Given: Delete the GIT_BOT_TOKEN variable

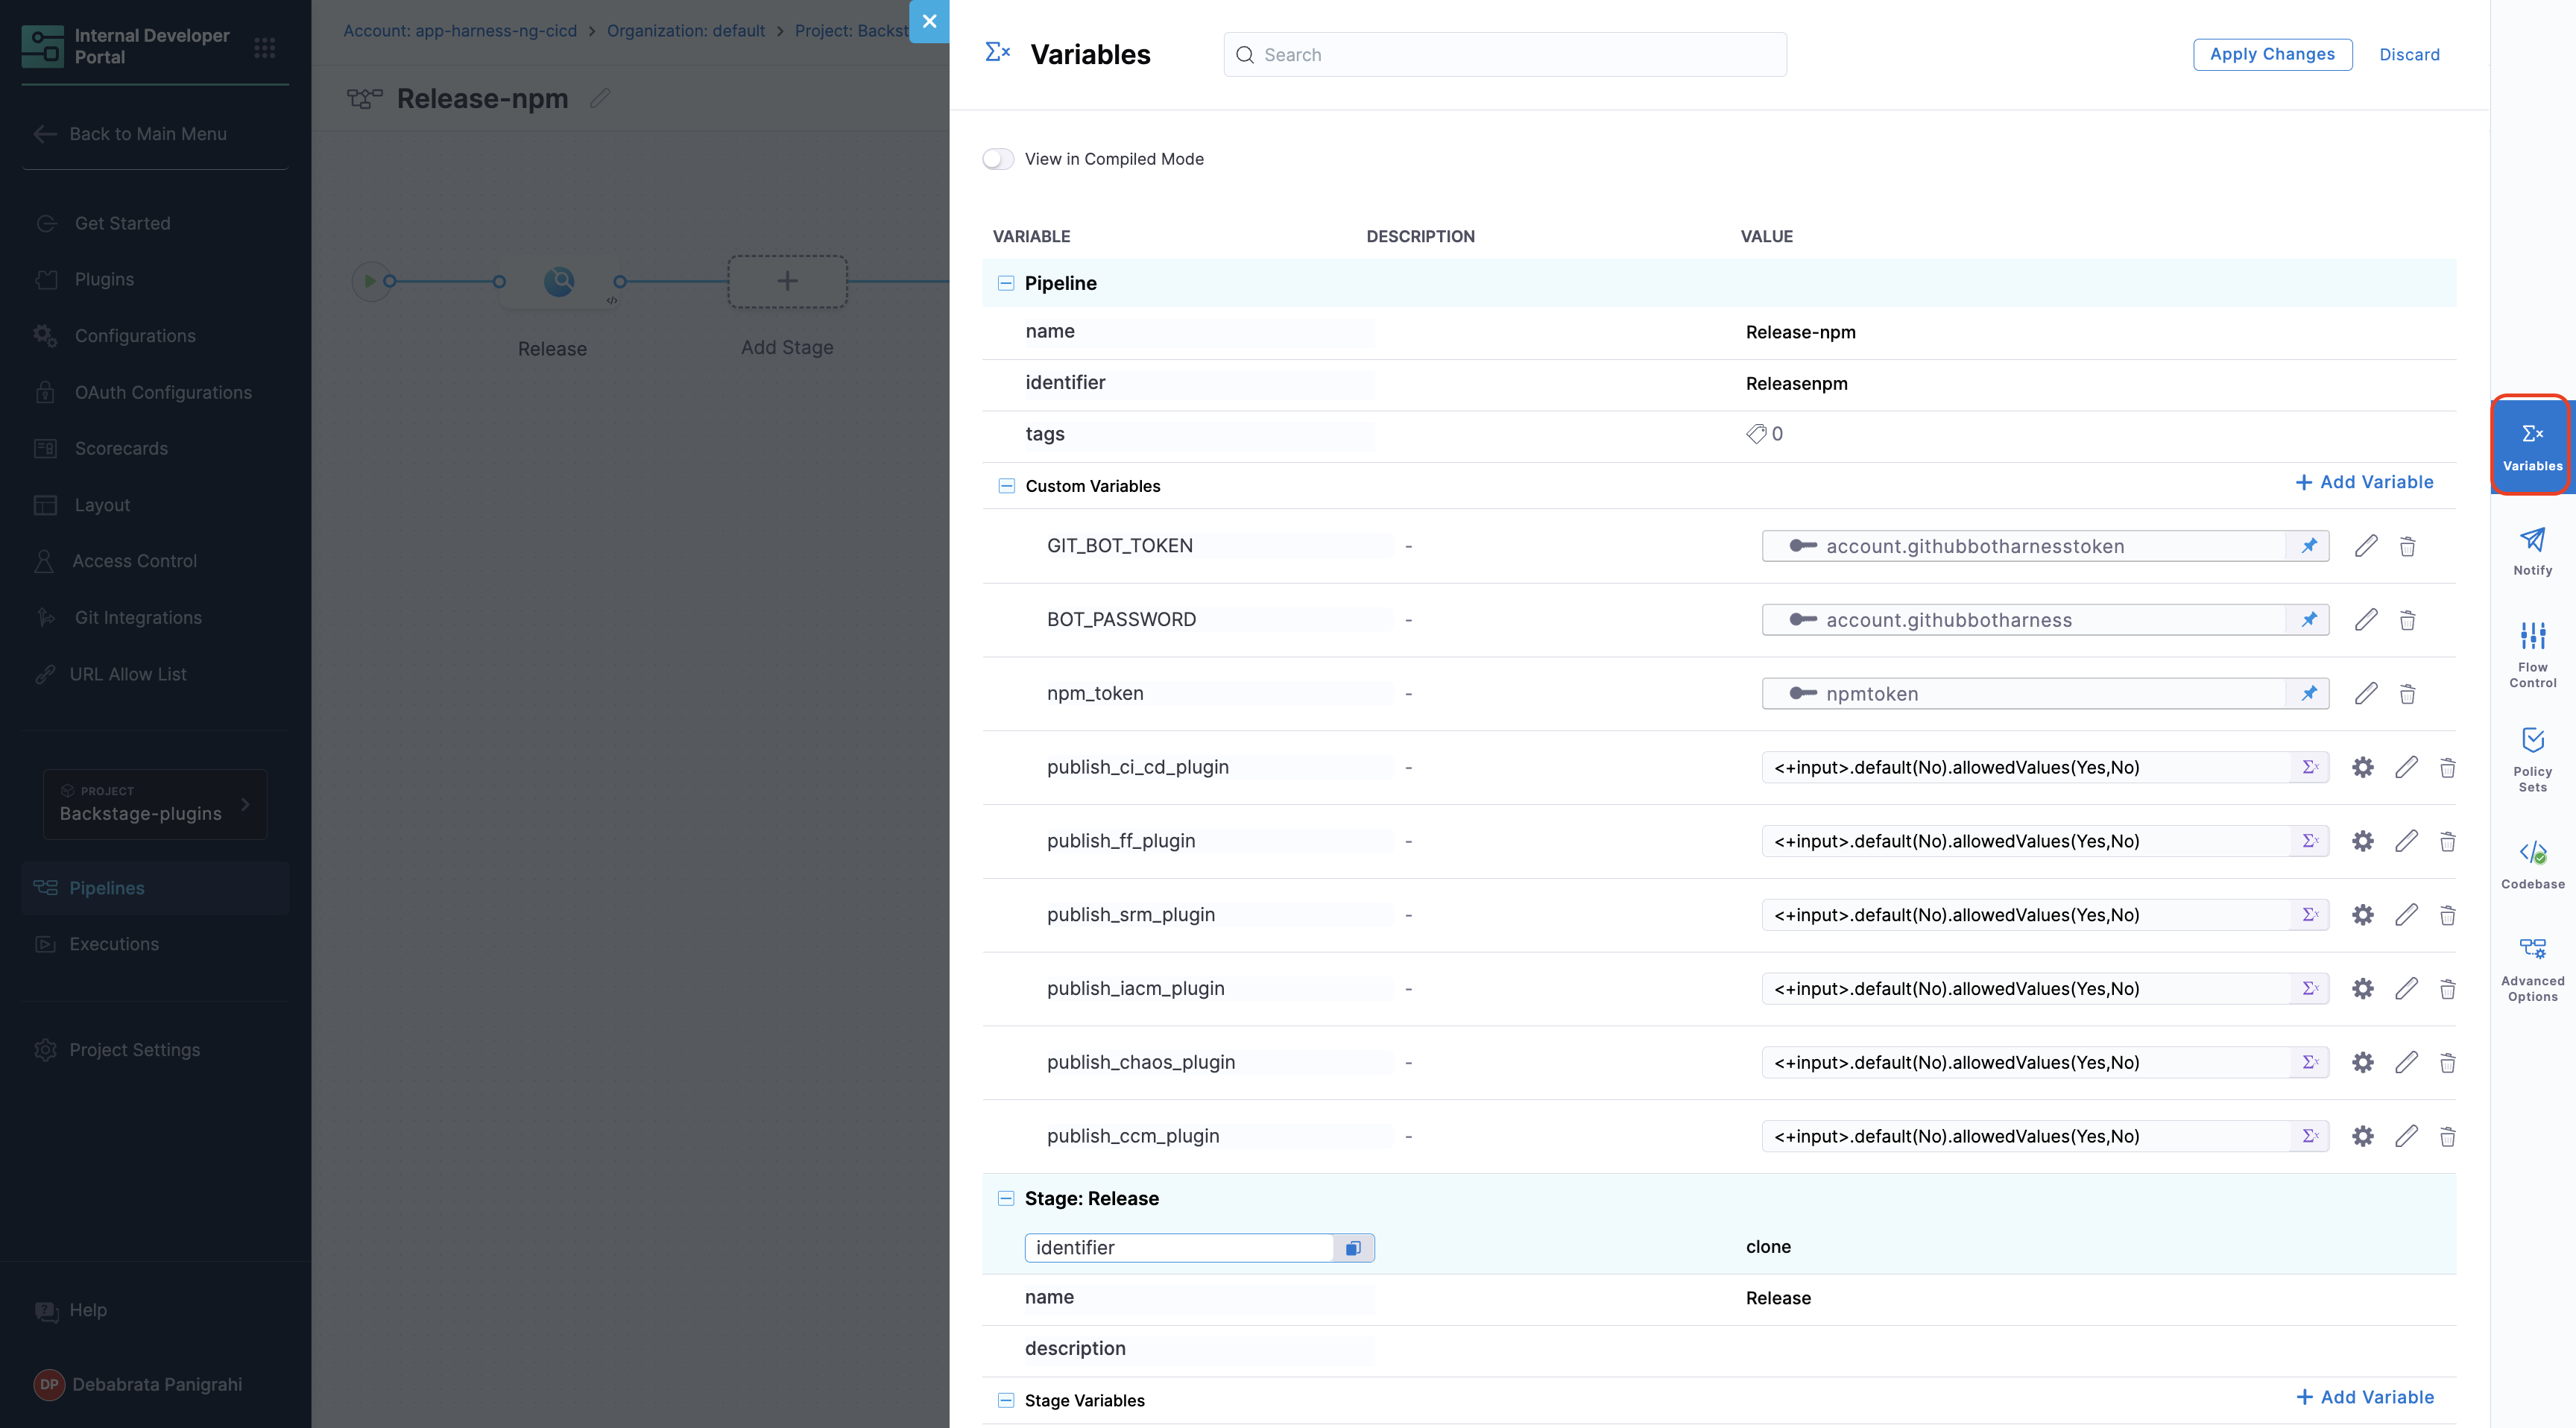Looking at the screenshot, I should click(x=2407, y=546).
